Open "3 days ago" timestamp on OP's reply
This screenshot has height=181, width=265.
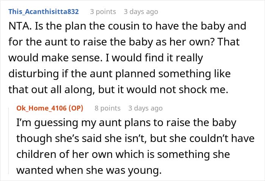click(145, 108)
